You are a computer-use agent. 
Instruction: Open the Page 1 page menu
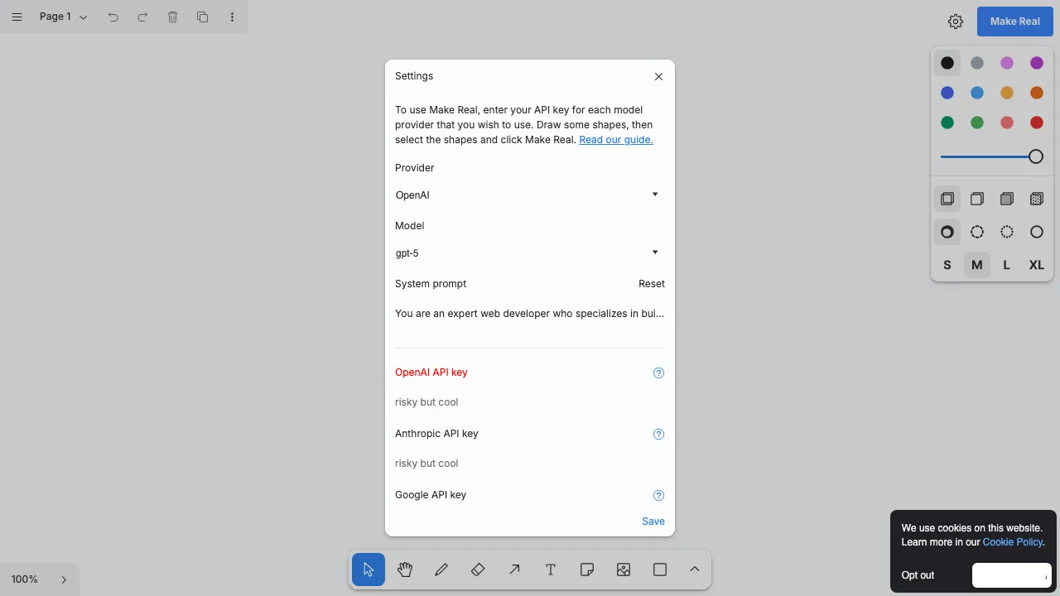pos(64,17)
